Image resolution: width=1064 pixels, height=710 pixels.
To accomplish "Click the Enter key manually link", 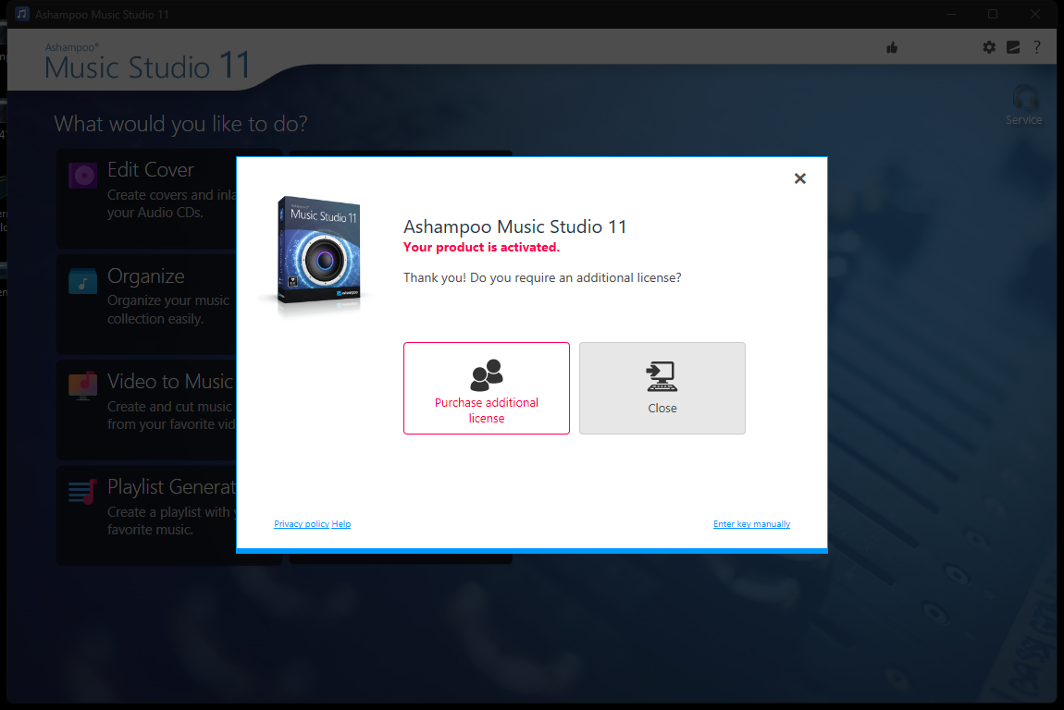I will tap(752, 523).
